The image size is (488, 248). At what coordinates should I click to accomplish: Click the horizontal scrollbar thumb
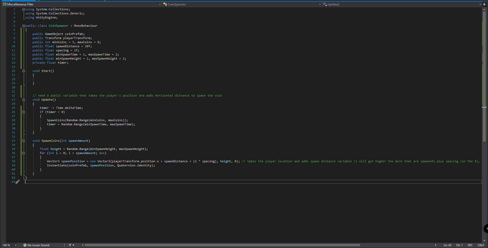[222, 245]
